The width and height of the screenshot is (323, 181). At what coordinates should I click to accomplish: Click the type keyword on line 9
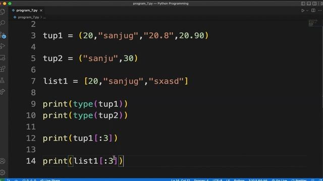click(83, 104)
